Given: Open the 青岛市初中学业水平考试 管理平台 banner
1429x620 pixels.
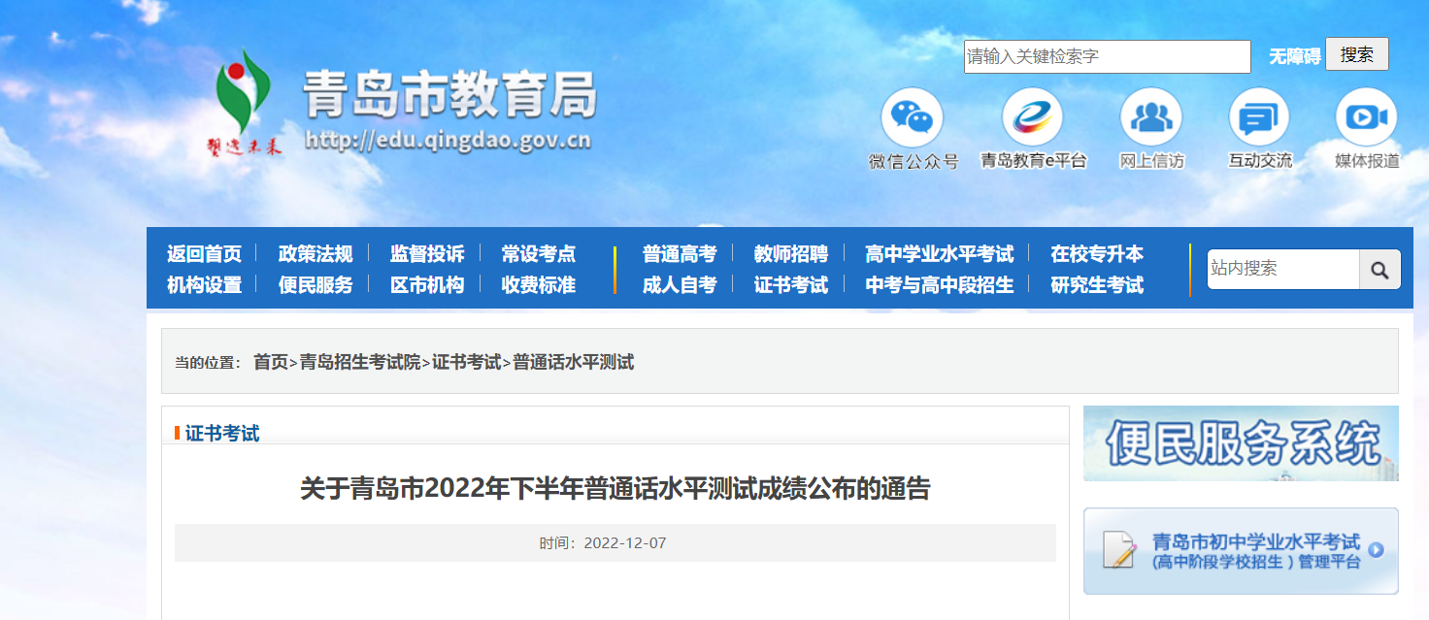Looking at the screenshot, I should (x=1241, y=551).
